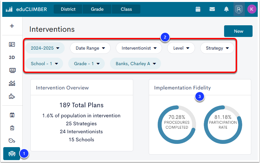Click the 15 Schools text

click(x=81, y=140)
